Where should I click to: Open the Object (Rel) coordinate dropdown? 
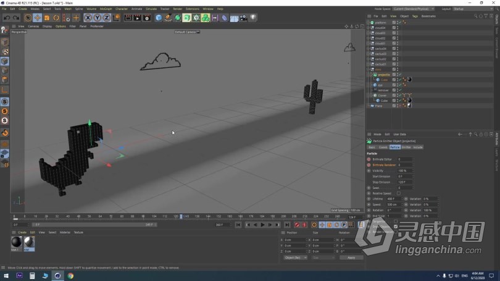point(295,258)
